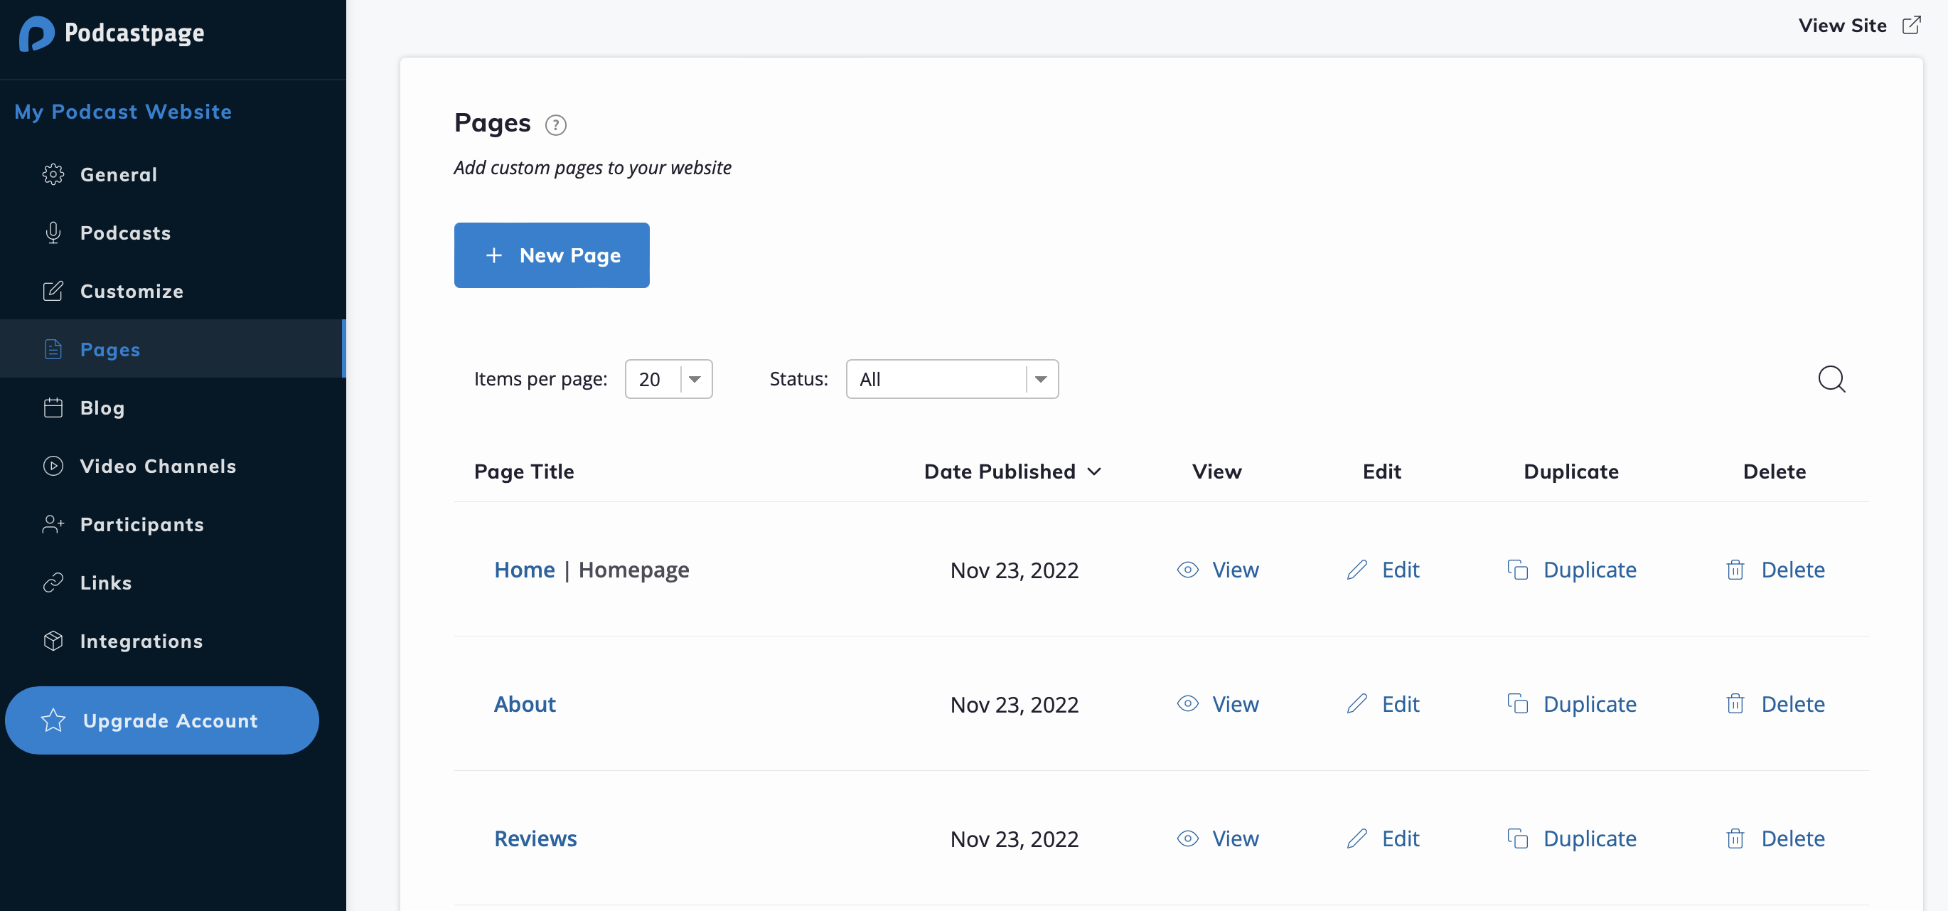Image resolution: width=1948 pixels, height=911 pixels.
Task: Expand the Status filter dropdown
Action: click(x=951, y=379)
